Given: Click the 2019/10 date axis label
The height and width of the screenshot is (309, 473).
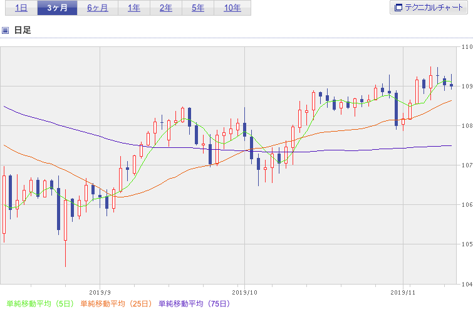Looking at the screenshot, I should click(245, 293).
